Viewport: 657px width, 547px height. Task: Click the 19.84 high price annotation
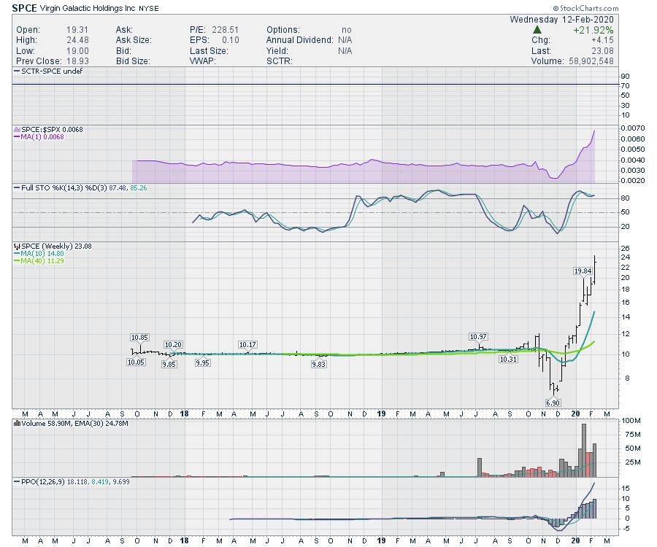click(582, 271)
